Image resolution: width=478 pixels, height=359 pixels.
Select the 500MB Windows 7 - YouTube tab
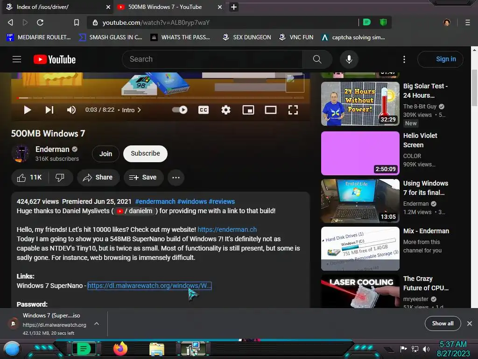[169, 7]
